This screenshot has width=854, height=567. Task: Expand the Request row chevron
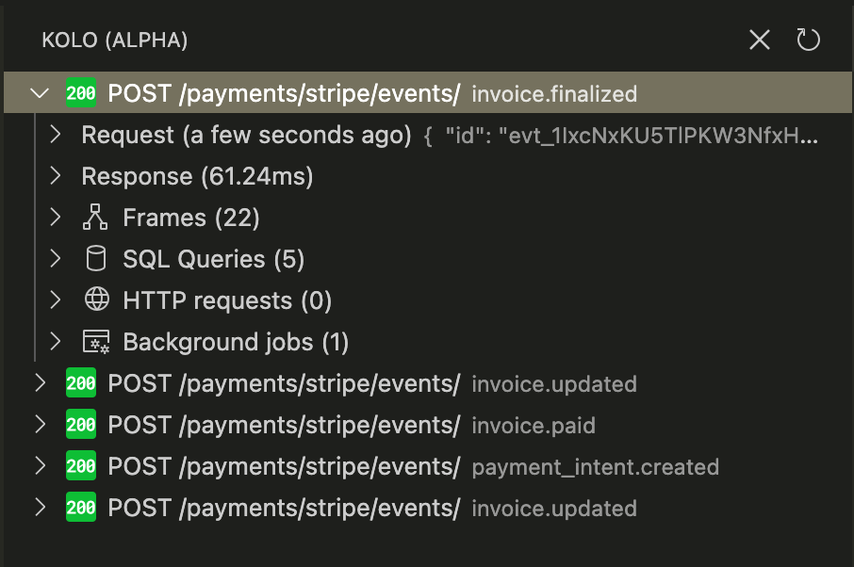coord(56,135)
